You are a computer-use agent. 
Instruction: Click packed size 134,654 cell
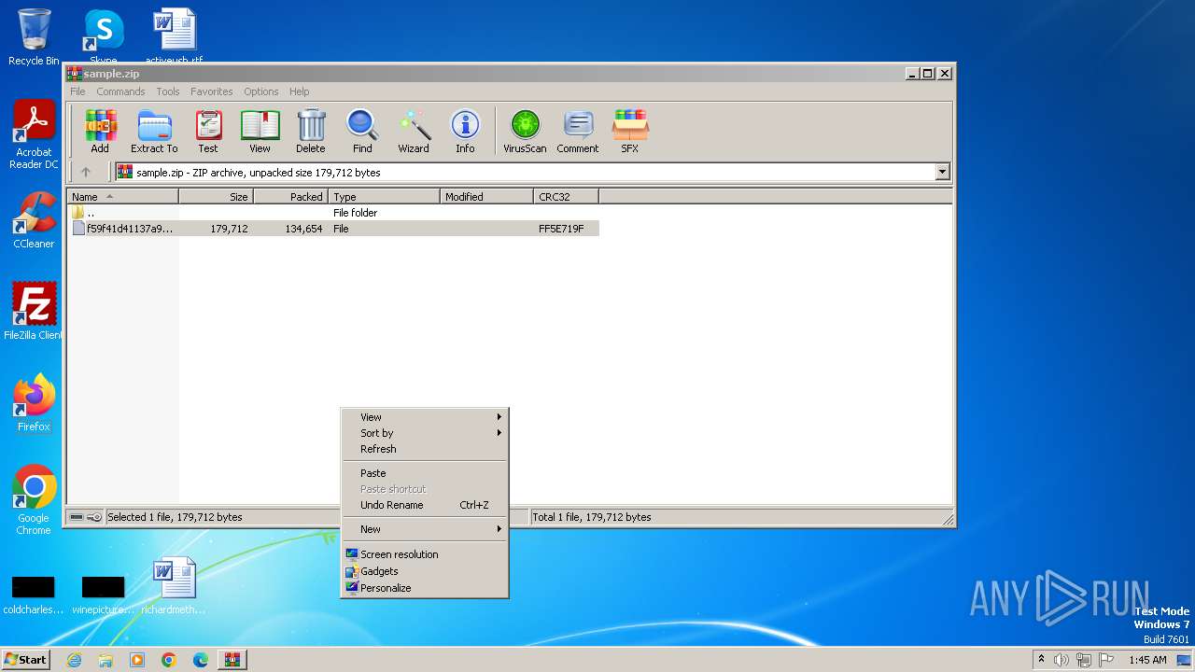pos(304,229)
